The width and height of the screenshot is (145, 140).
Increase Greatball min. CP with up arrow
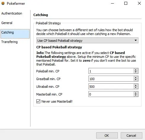[136, 77]
